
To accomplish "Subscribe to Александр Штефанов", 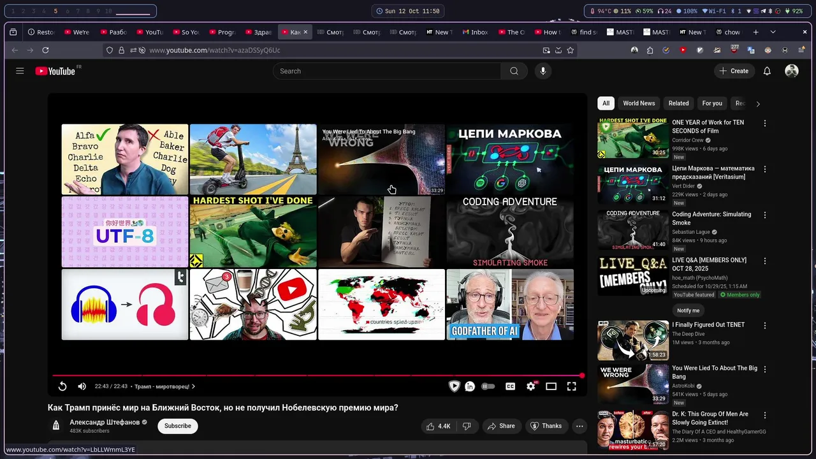I will click(x=178, y=426).
